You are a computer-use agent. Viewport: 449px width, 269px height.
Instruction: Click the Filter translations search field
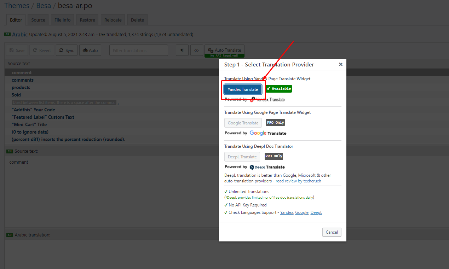point(138,51)
